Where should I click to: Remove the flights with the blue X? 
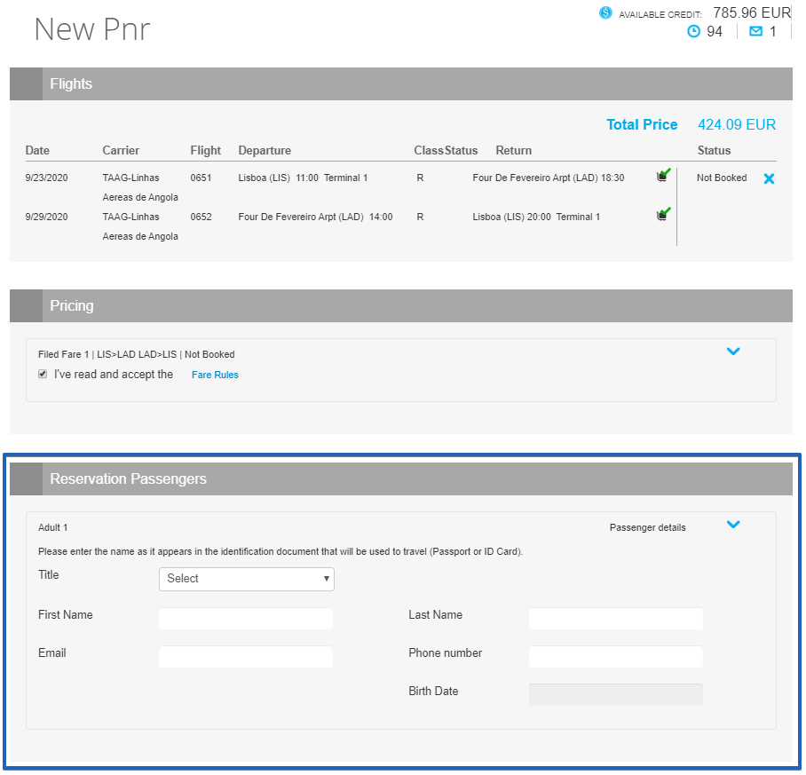pos(769,178)
